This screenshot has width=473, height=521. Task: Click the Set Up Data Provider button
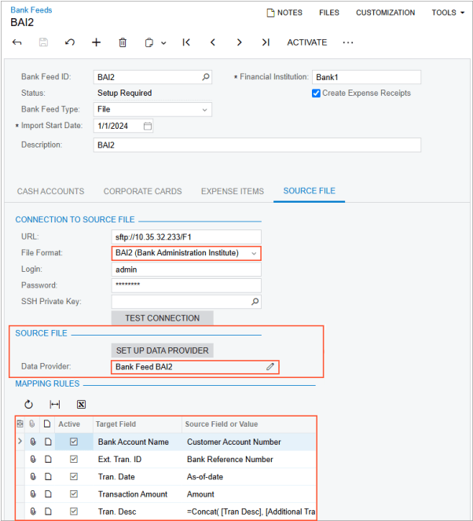pyautogui.click(x=162, y=350)
